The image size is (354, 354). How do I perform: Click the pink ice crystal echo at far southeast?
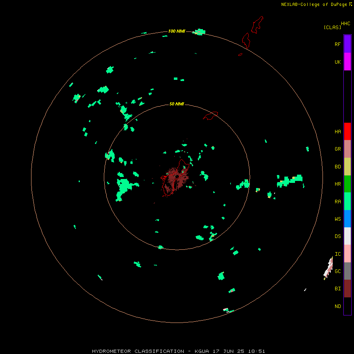click(x=328, y=269)
